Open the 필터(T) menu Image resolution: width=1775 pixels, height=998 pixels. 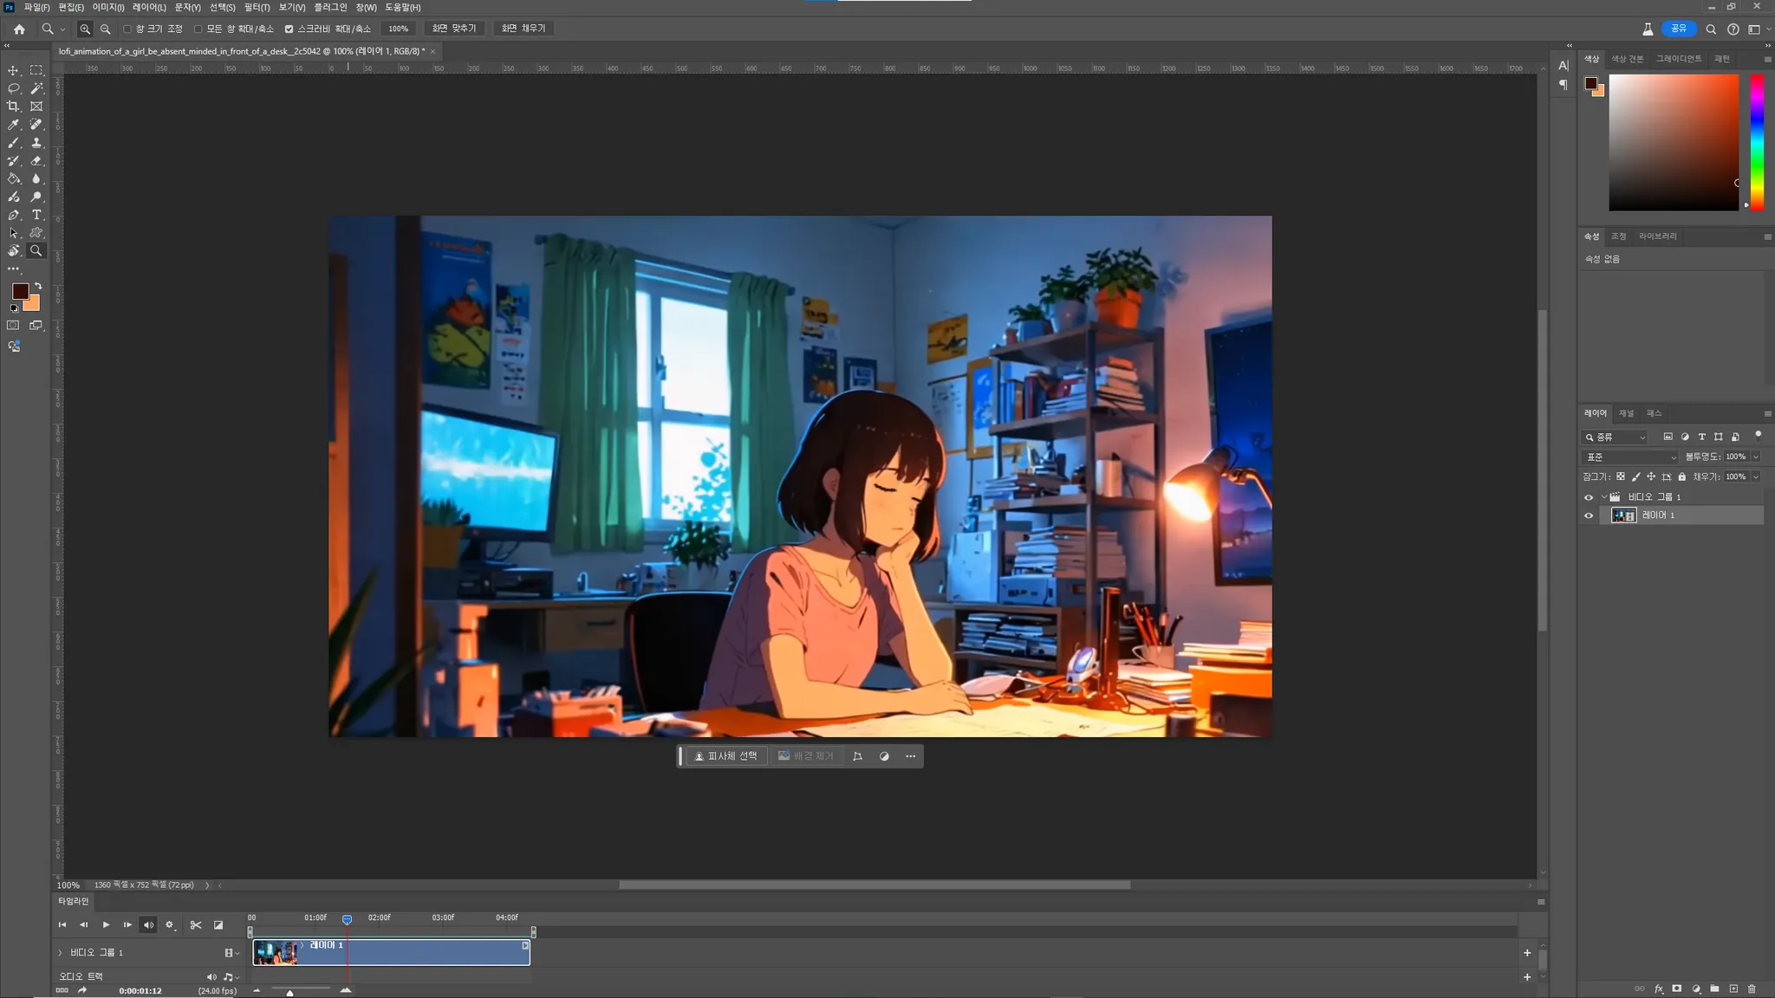(x=257, y=7)
